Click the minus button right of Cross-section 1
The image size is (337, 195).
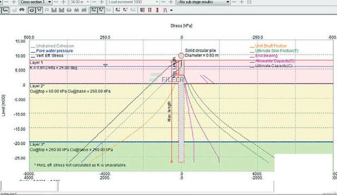pos(56,2)
